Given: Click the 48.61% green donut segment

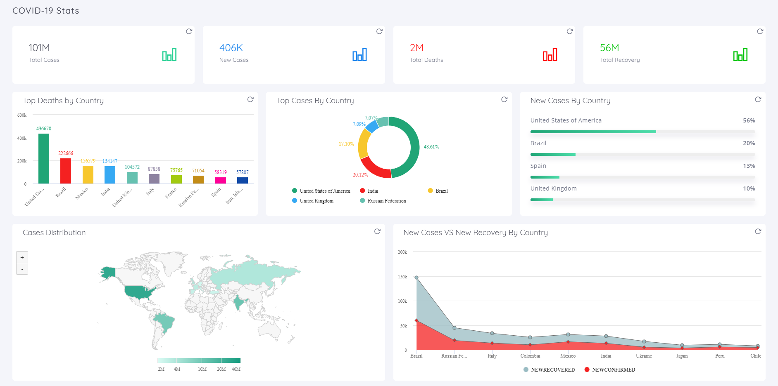Looking at the screenshot, I should point(415,147).
